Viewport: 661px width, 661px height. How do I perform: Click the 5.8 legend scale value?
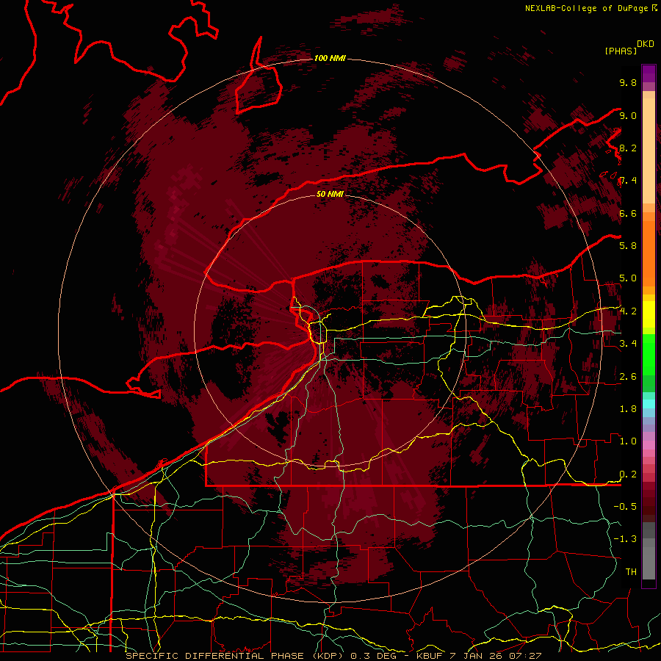click(628, 245)
